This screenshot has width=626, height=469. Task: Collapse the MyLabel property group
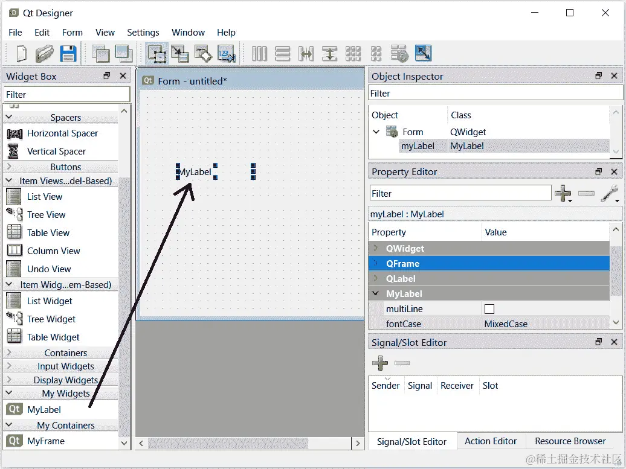point(376,293)
